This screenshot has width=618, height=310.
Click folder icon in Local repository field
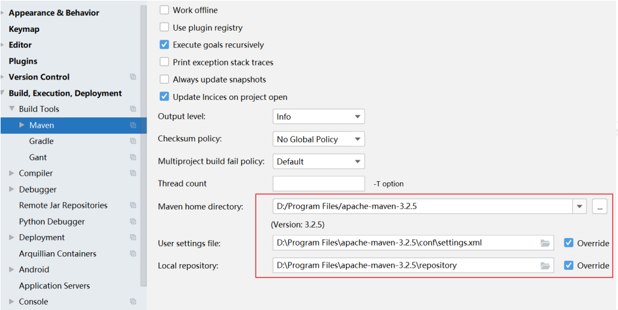(545, 266)
